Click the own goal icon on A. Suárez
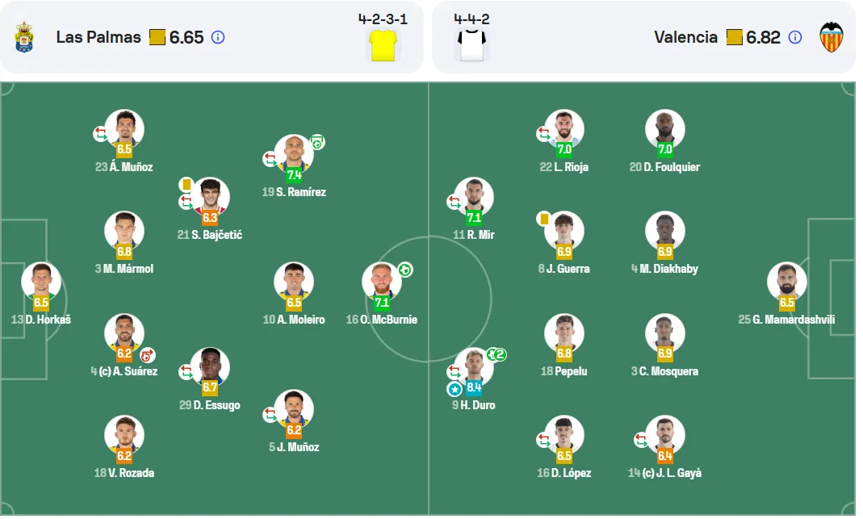 [x=147, y=355]
